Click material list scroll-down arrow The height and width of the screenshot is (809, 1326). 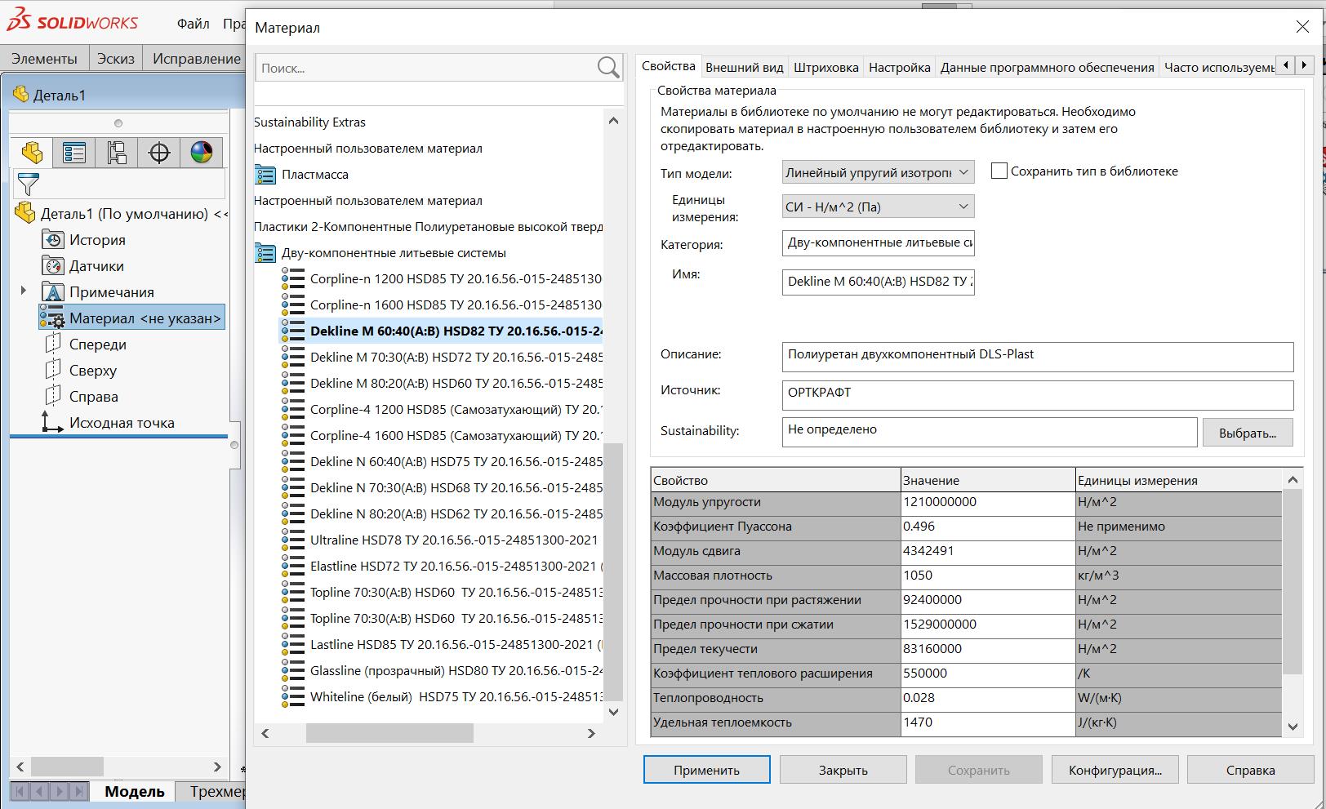613,712
